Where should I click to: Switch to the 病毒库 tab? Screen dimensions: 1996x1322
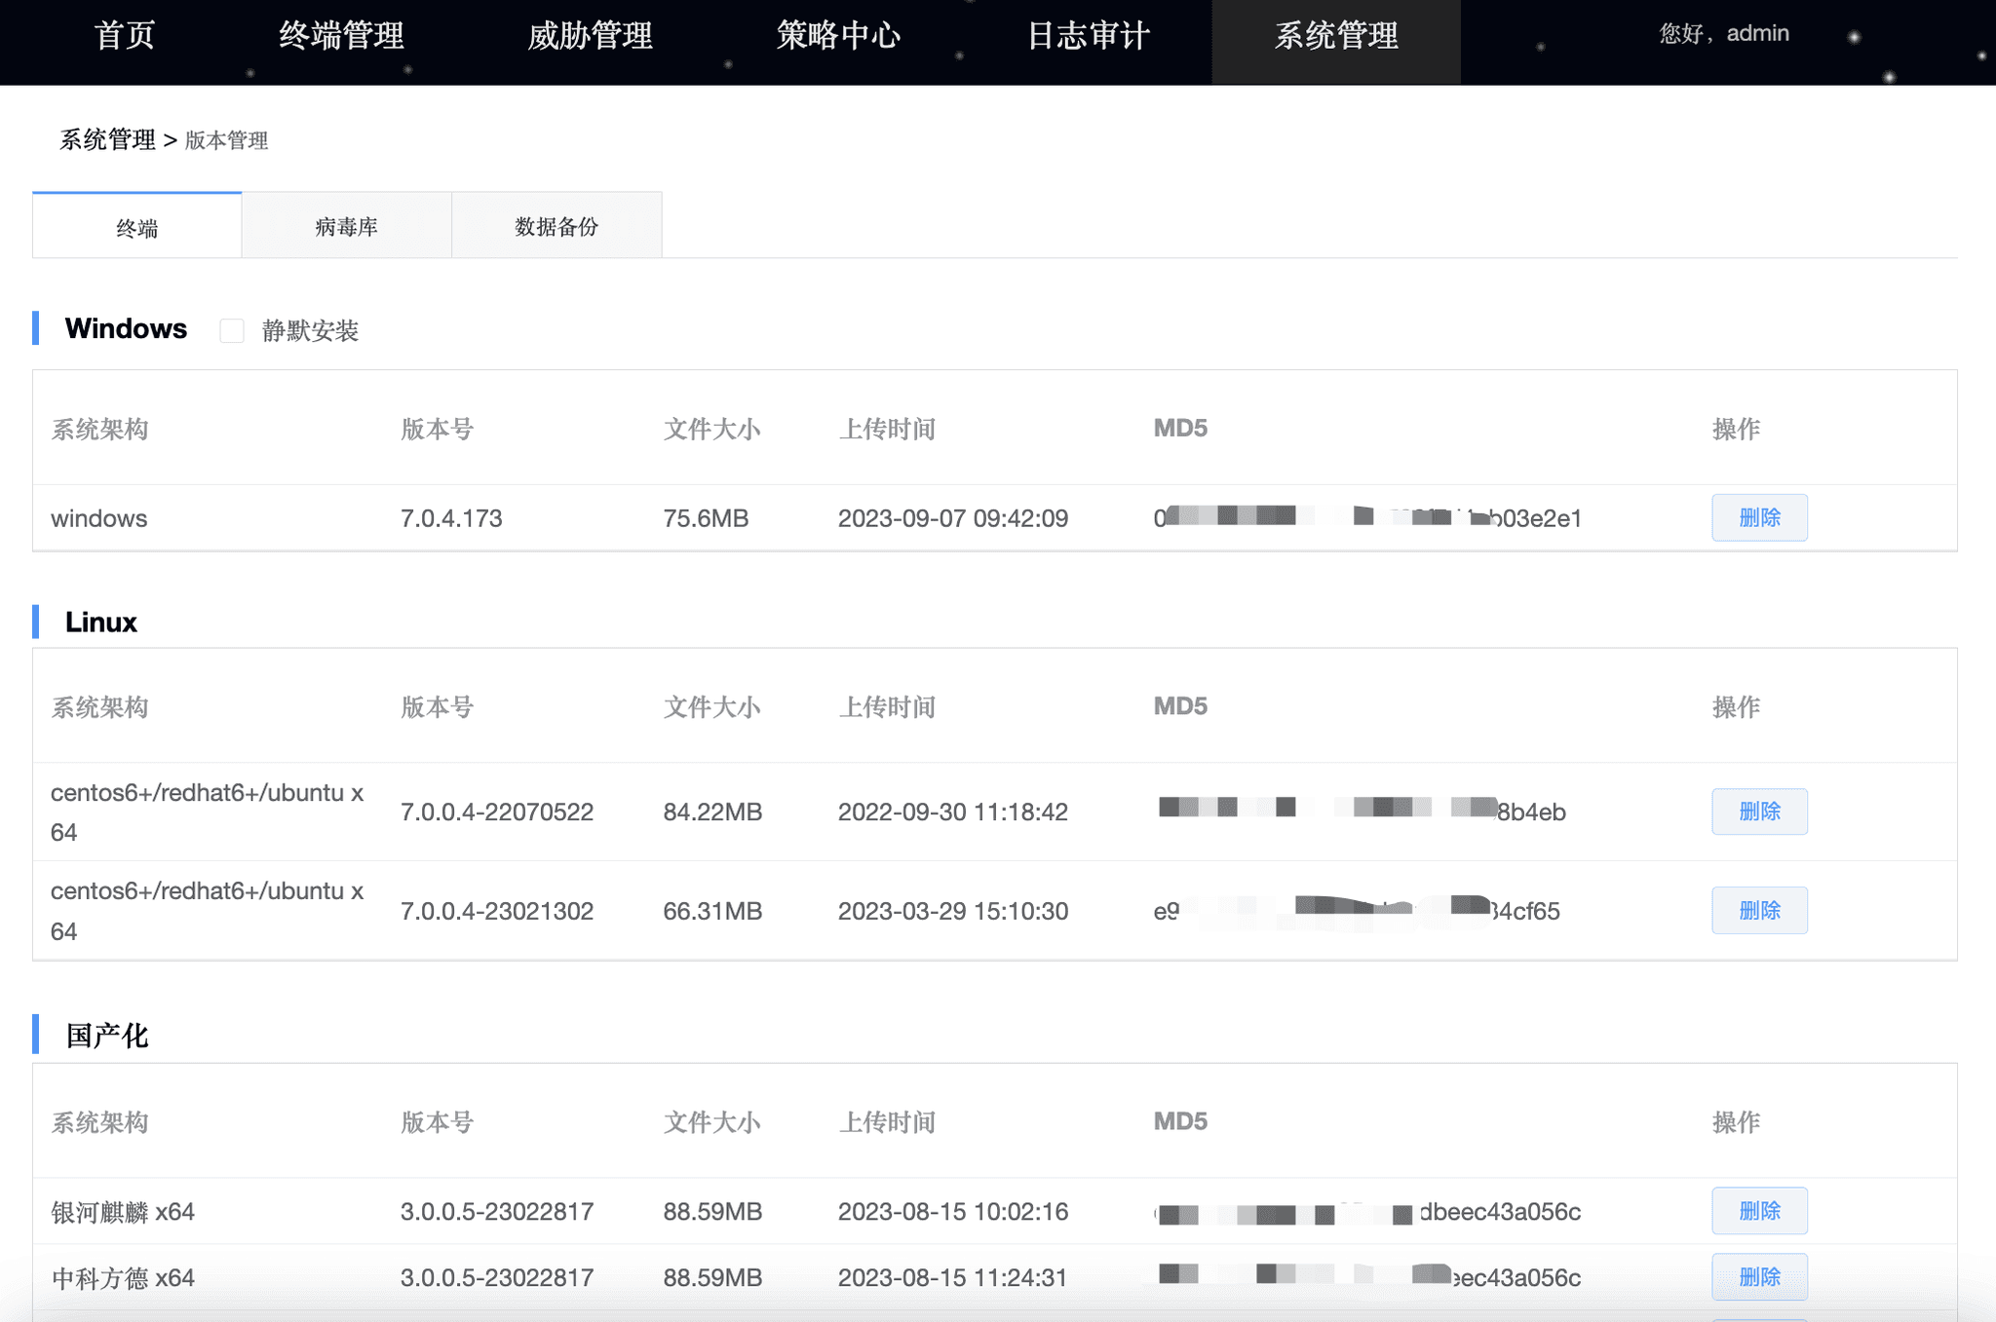[346, 227]
